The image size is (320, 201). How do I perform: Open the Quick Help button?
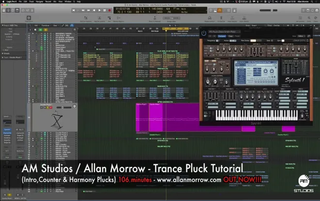(13, 10)
